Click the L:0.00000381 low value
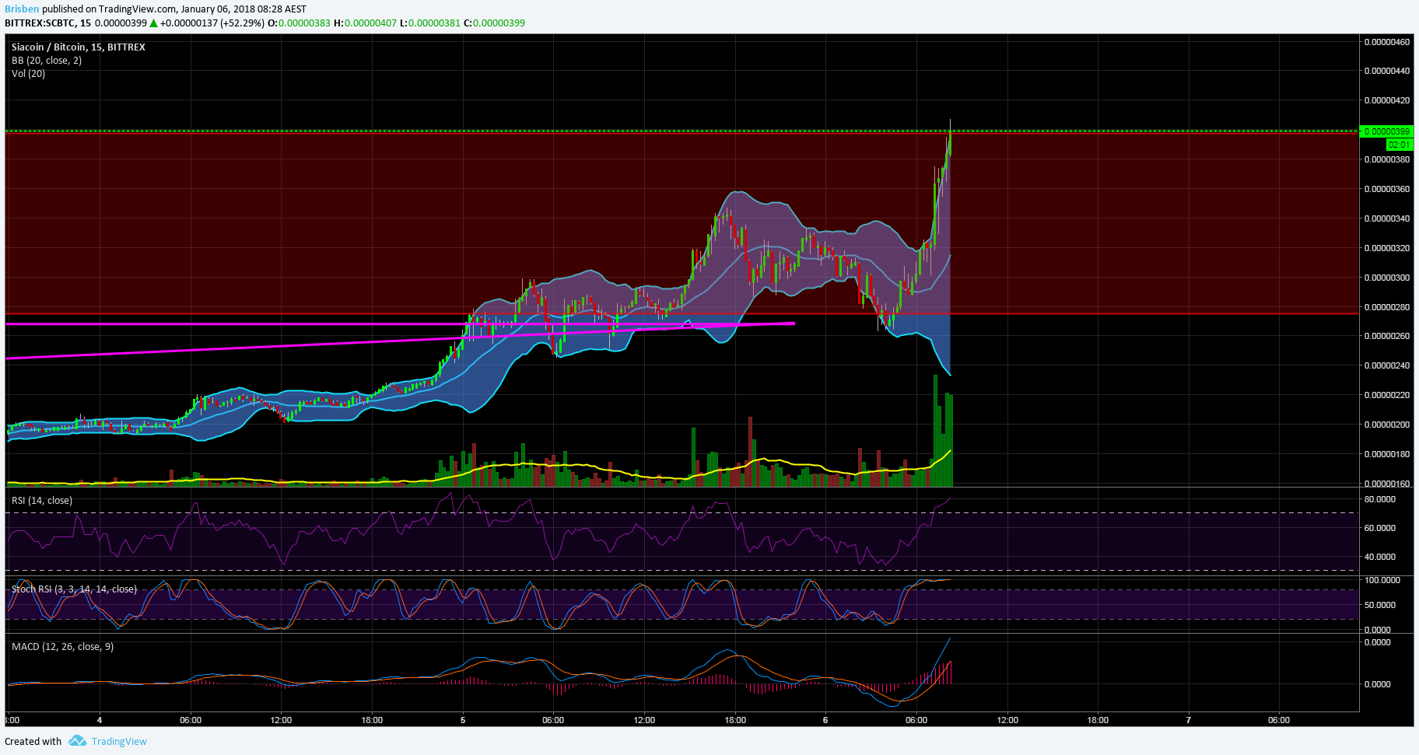This screenshot has width=1419, height=755. pos(430,23)
